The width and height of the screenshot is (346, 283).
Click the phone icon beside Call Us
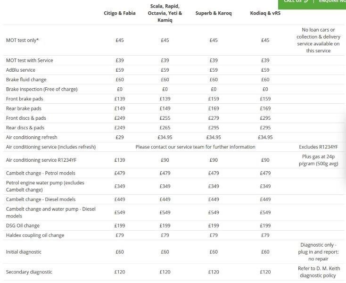tap(306, 1)
